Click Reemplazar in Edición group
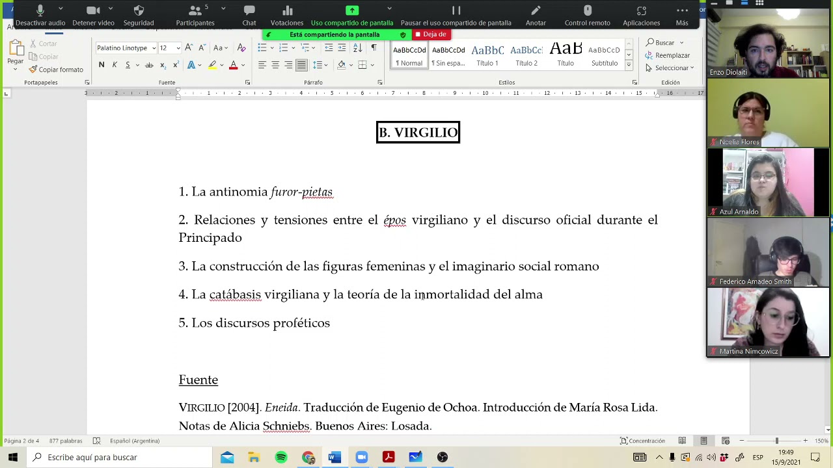 click(x=668, y=55)
